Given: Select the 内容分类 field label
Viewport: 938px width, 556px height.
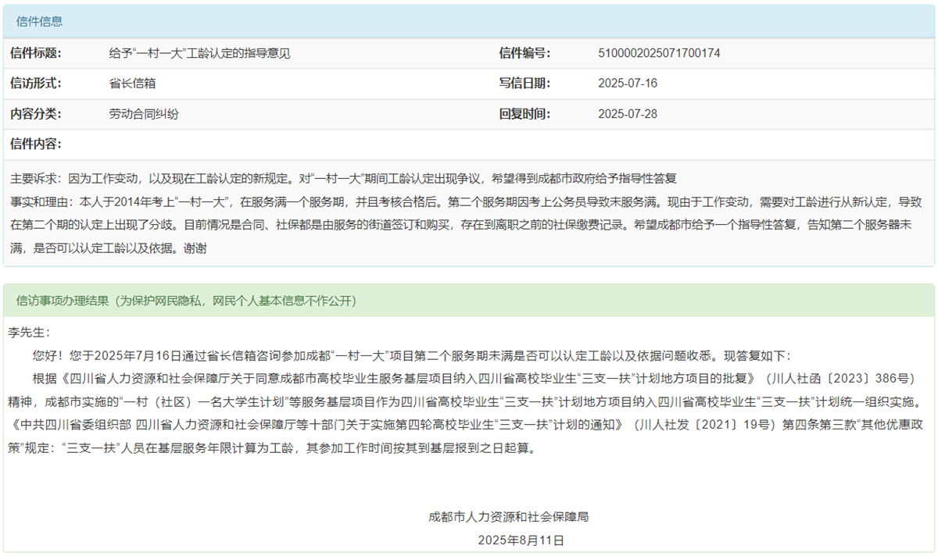Looking at the screenshot, I should [35, 114].
